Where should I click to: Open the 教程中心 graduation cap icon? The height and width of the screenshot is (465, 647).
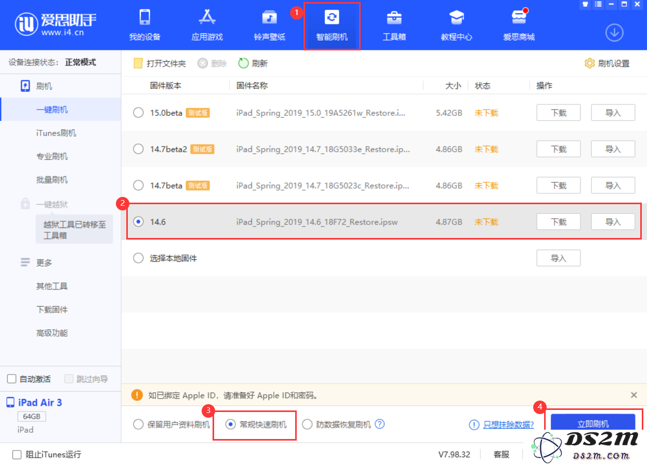[x=456, y=18]
